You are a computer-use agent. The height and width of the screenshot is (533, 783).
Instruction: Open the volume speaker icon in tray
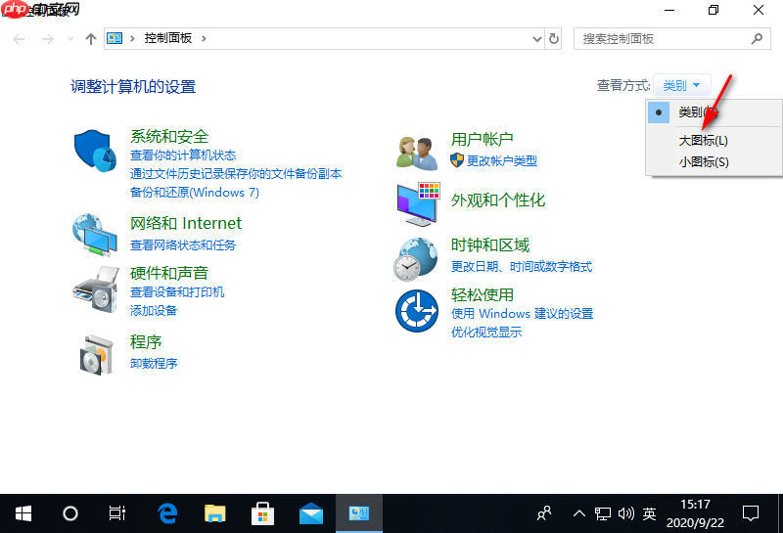(x=626, y=513)
